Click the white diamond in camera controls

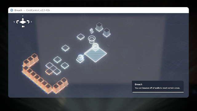coord(23,22)
